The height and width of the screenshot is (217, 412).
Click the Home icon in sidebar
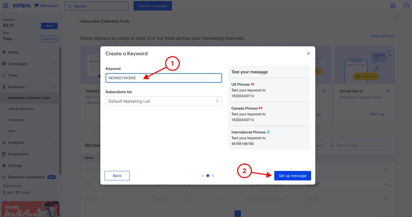(4, 52)
